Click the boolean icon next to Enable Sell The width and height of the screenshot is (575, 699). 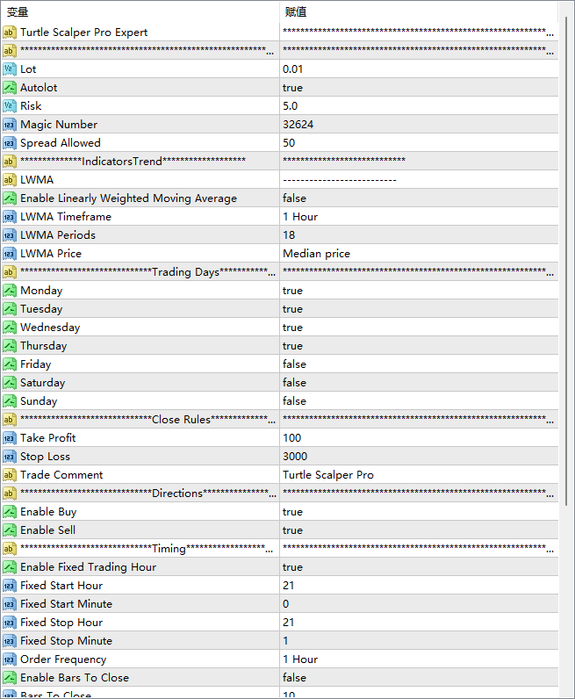pos(10,530)
